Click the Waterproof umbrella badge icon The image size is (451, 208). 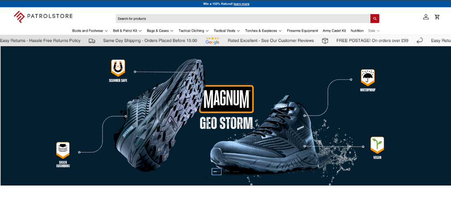(367, 78)
